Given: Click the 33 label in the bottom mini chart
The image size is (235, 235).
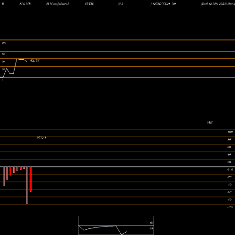Looking at the screenshot, I should (151, 228).
